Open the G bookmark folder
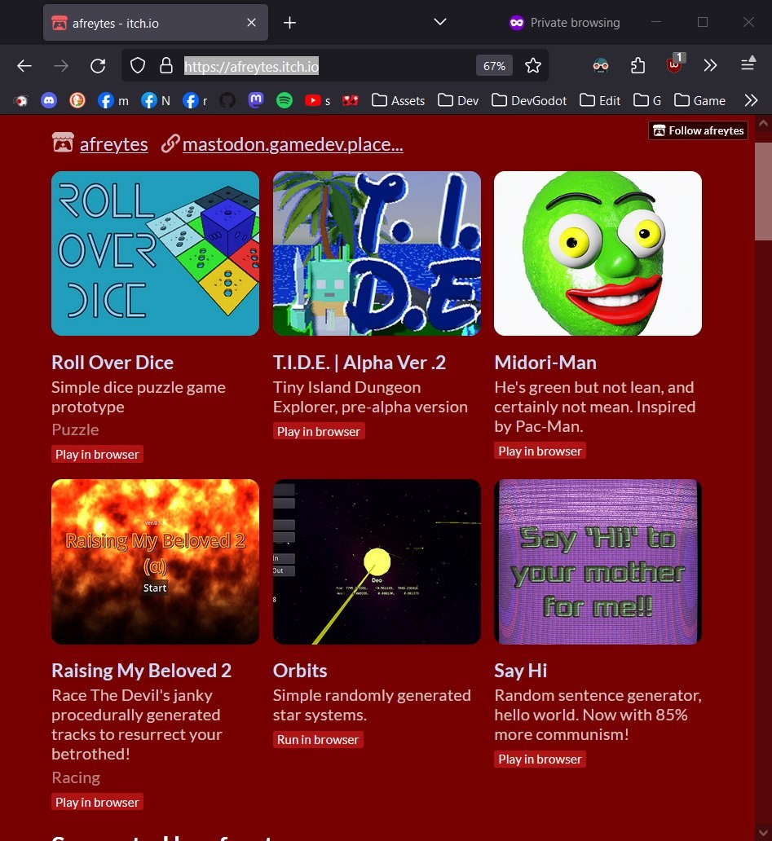This screenshot has height=841, width=772. pos(647,100)
